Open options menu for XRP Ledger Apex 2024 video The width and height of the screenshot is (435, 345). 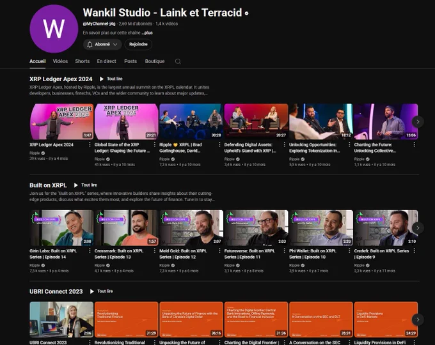tap(90, 144)
